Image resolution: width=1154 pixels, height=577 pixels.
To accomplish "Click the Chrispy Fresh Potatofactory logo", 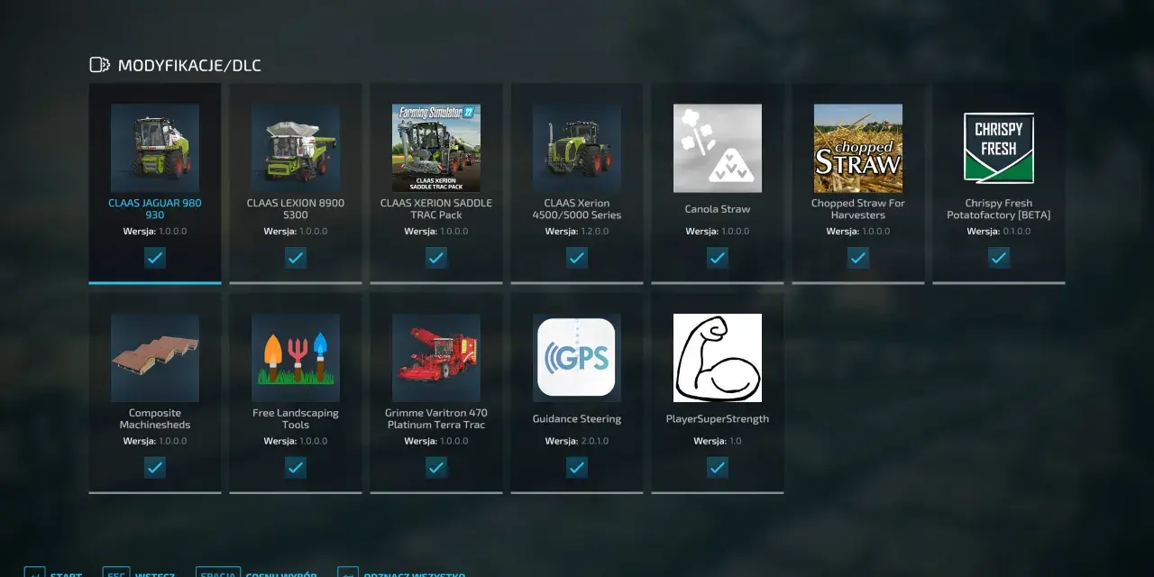I will pos(999,148).
